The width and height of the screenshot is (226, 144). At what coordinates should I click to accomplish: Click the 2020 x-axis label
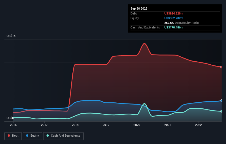pos(137,125)
